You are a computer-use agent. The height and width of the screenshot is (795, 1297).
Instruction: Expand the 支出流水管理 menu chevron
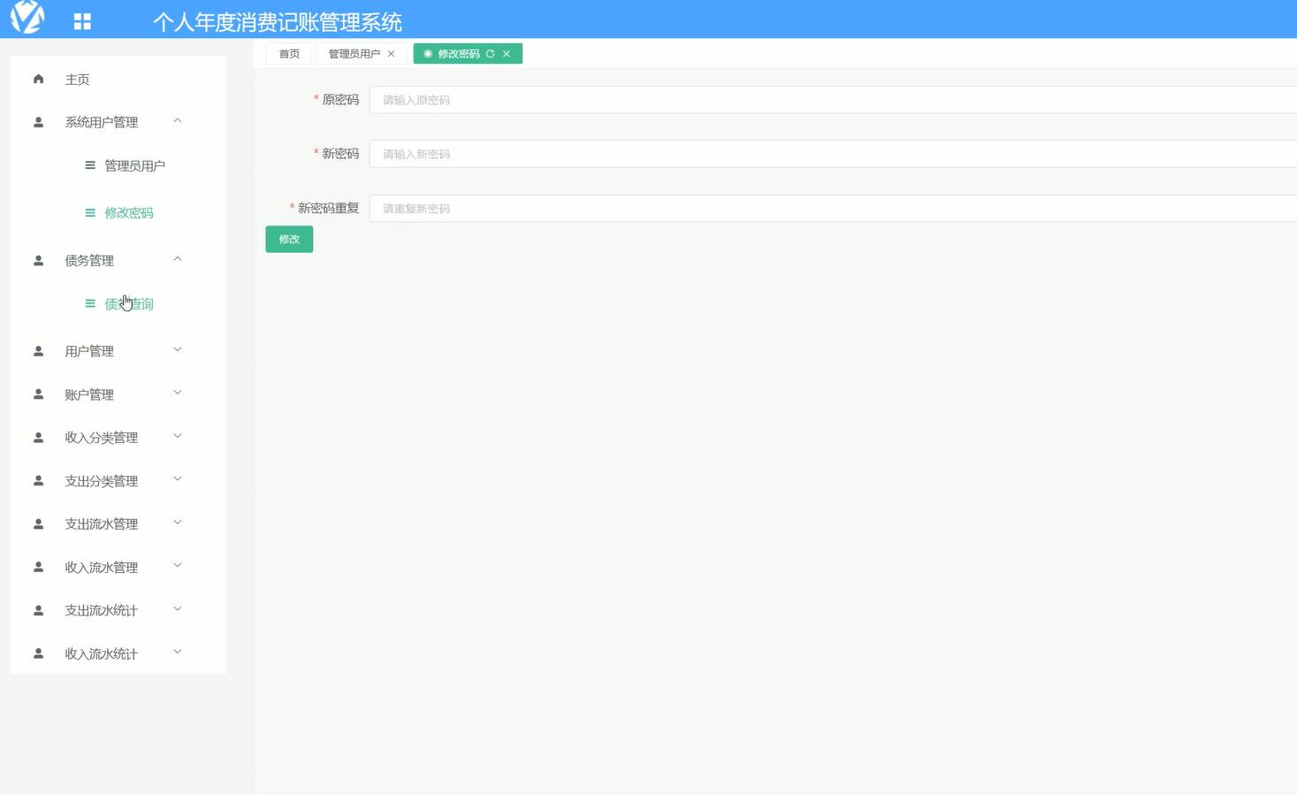pos(178,523)
